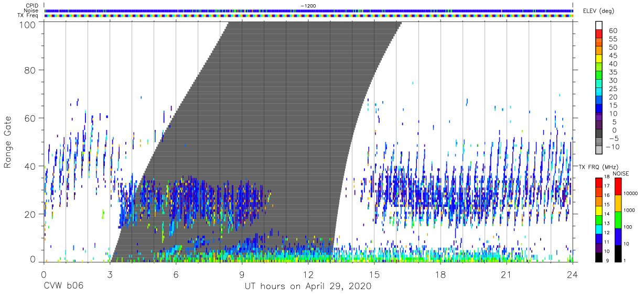Click the 30 label on elevation scale
Screen dimensions: 644x297
(x=613, y=80)
